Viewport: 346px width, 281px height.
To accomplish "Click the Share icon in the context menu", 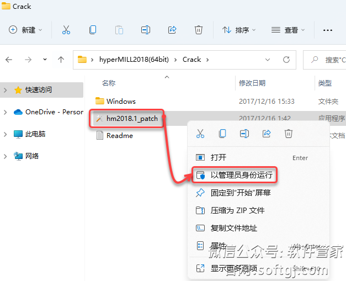I will (x=267, y=134).
